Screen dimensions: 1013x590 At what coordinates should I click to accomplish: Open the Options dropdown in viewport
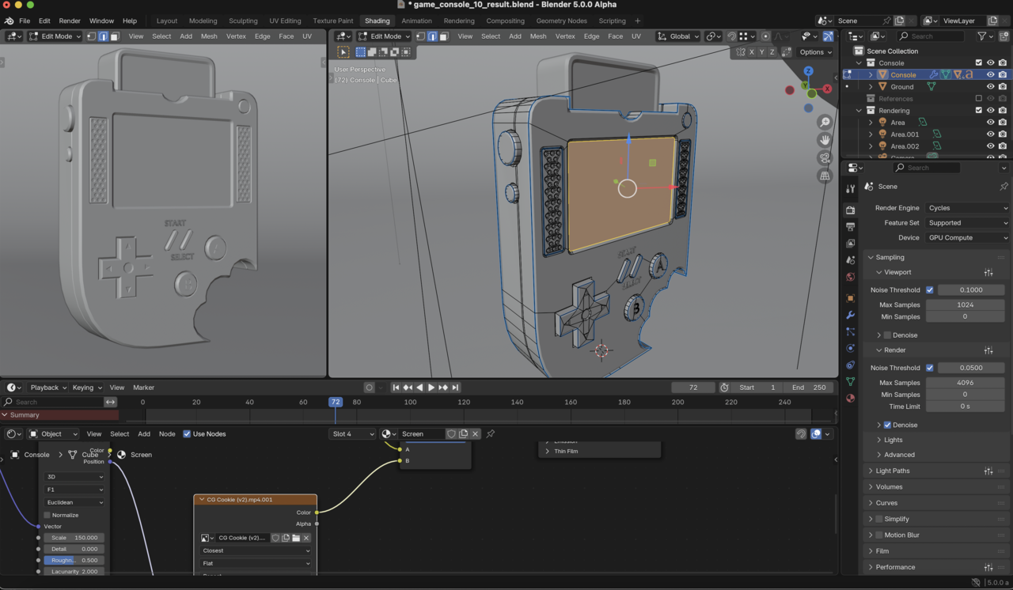pyautogui.click(x=815, y=52)
